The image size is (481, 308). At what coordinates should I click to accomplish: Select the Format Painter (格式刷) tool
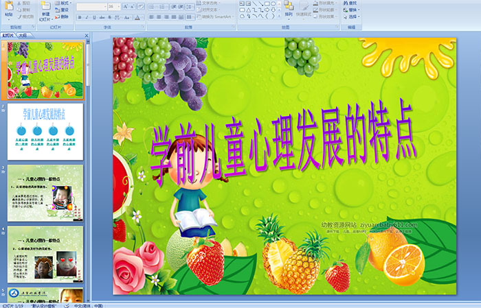[x=26, y=16]
